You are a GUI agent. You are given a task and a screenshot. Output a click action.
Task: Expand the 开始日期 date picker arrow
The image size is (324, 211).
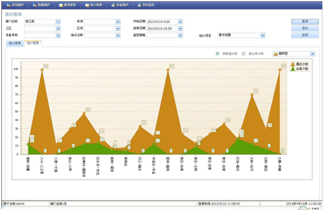180,22
